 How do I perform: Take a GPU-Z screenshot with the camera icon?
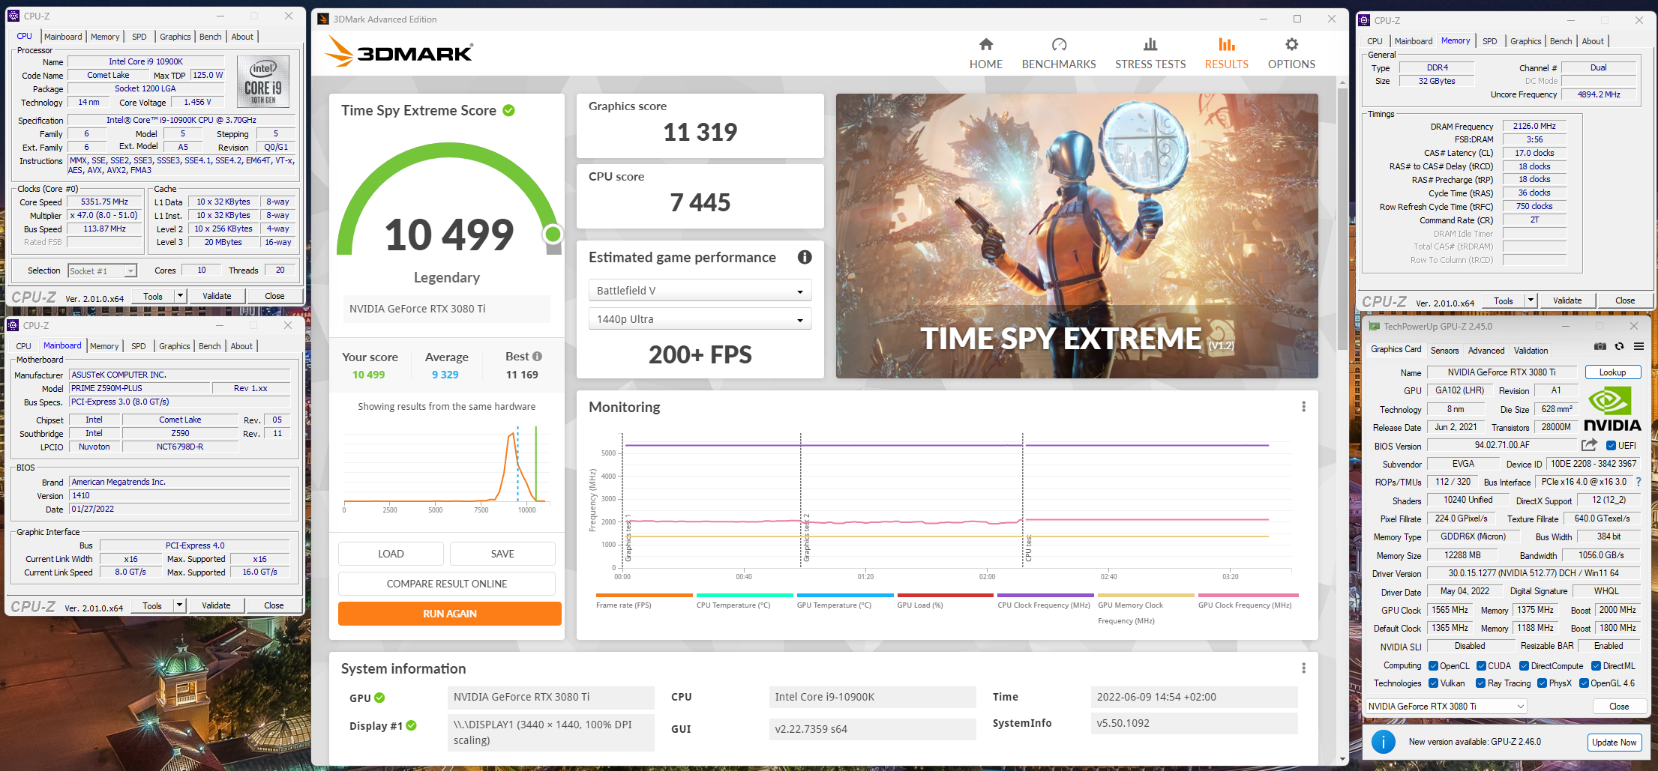click(x=1600, y=346)
